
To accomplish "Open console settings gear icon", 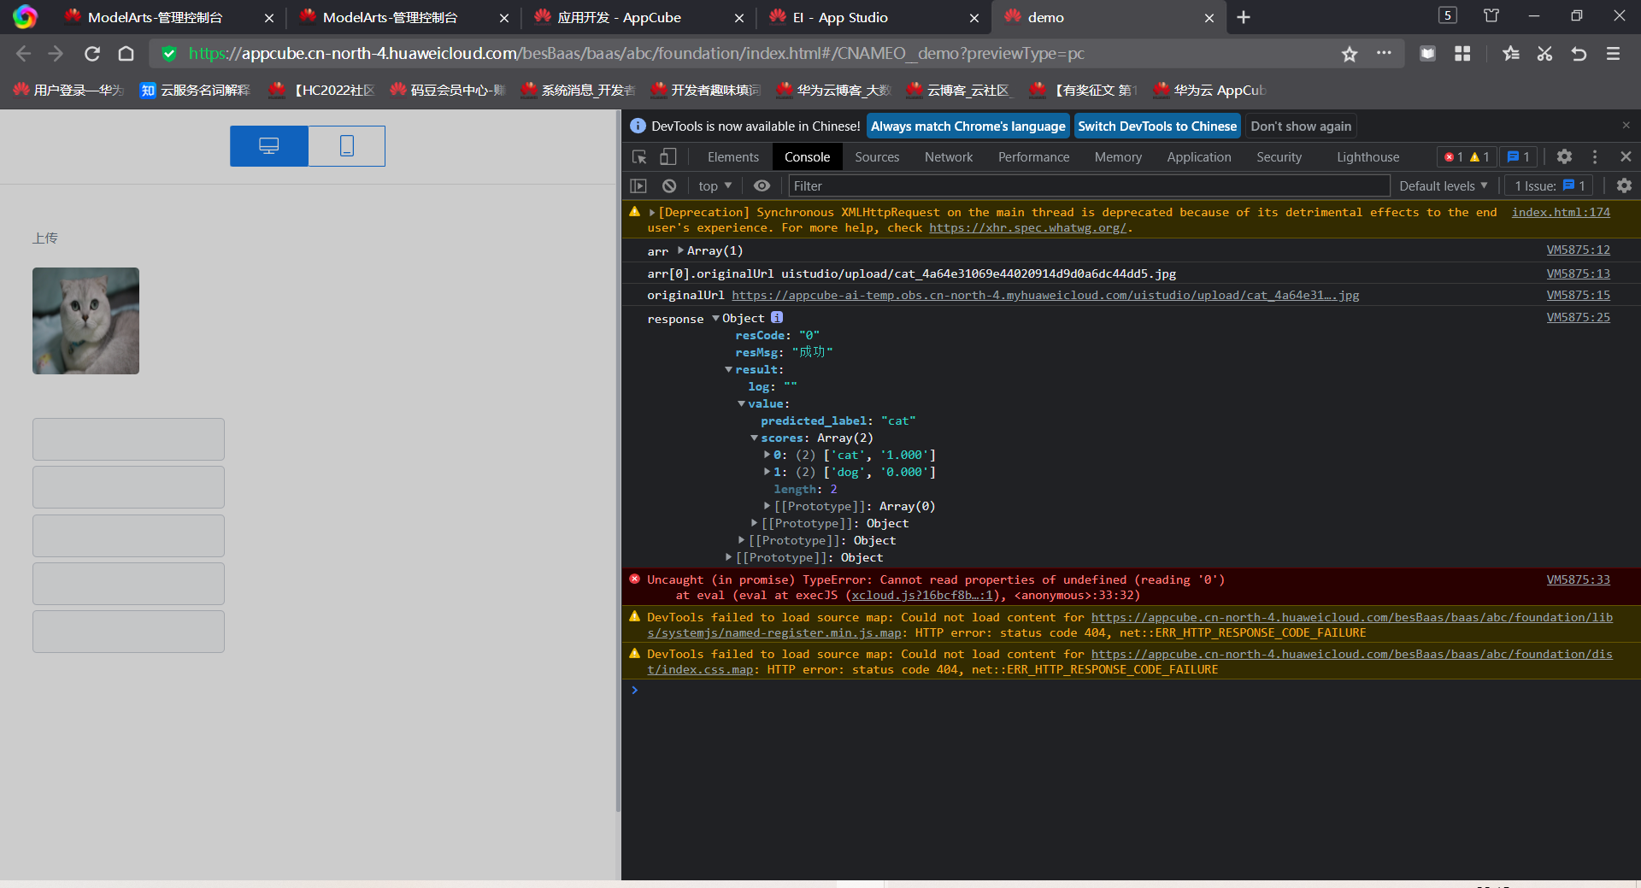I will click(x=1624, y=186).
